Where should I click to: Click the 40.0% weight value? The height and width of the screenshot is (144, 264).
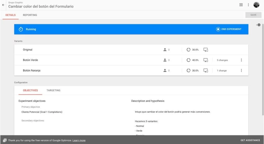[195, 60]
